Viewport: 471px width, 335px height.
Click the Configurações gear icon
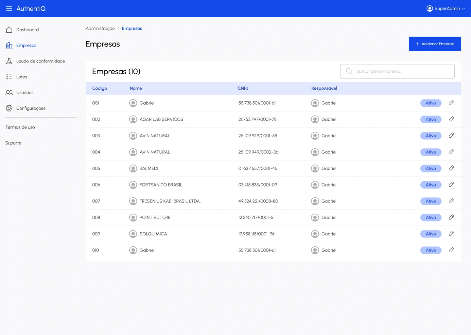[x=9, y=108]
